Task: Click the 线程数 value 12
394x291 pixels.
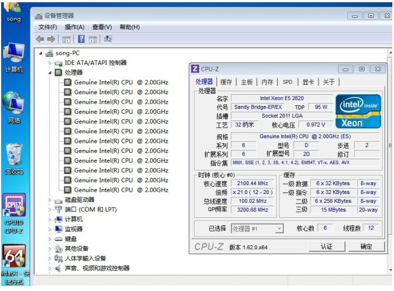Action: tap(371, 228)
